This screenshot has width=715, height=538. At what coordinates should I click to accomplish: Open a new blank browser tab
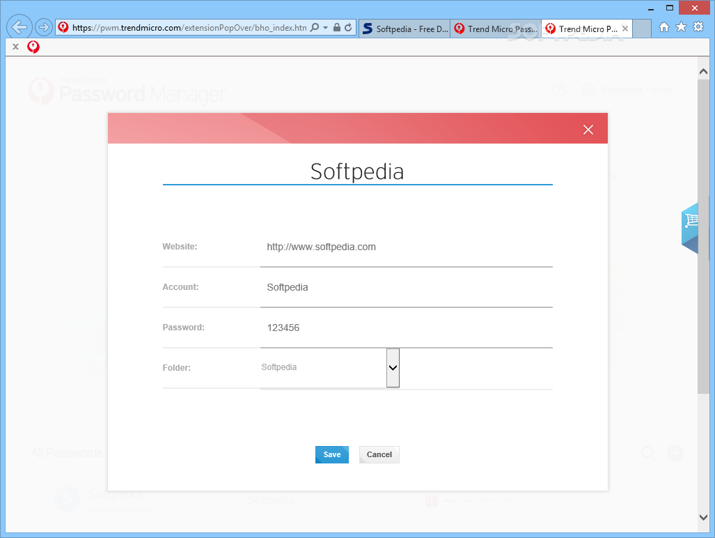(x=642, y=29)
